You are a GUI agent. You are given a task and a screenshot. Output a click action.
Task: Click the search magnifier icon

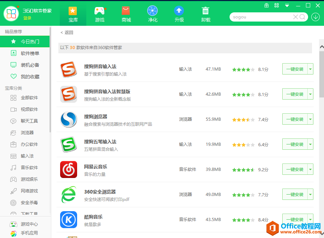(x=302, y=17)
